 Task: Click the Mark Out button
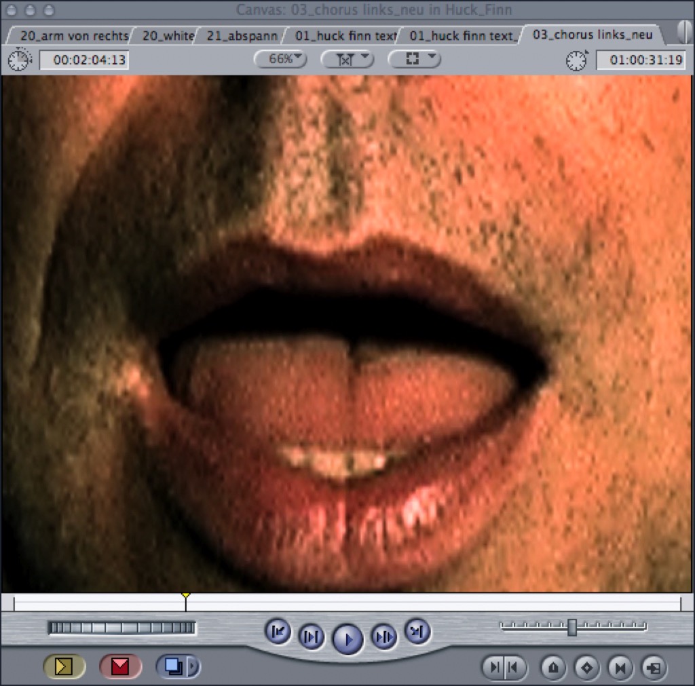514,668
